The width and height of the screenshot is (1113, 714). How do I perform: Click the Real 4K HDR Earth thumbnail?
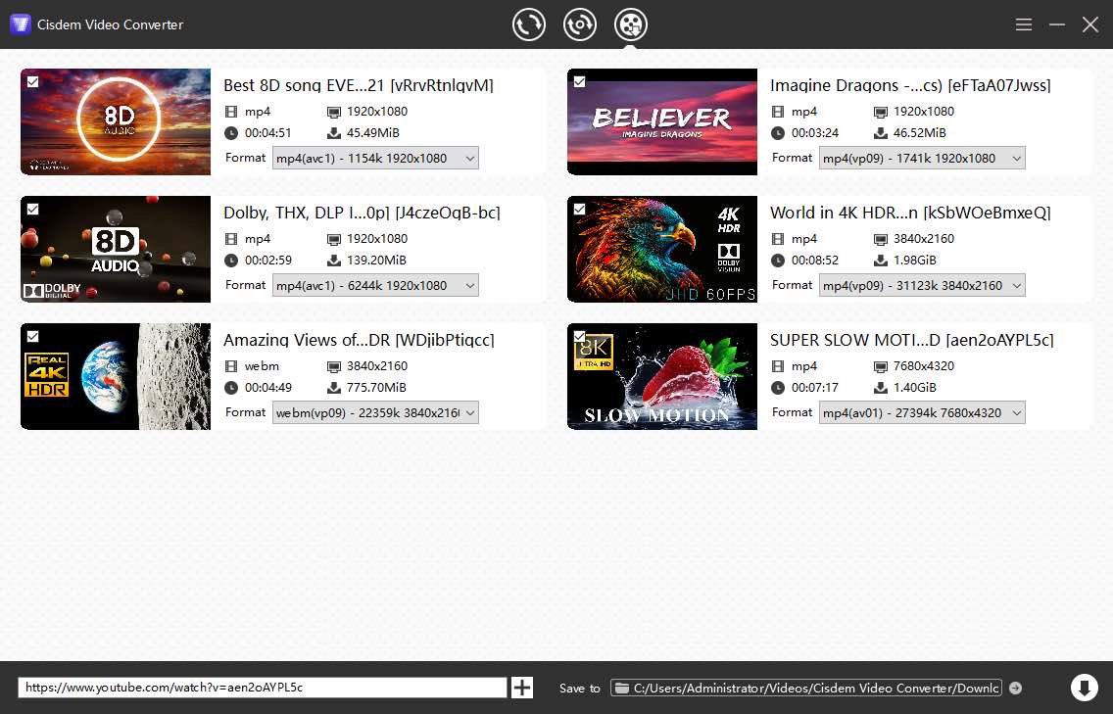pyautogui.click(x=116, y=376)
